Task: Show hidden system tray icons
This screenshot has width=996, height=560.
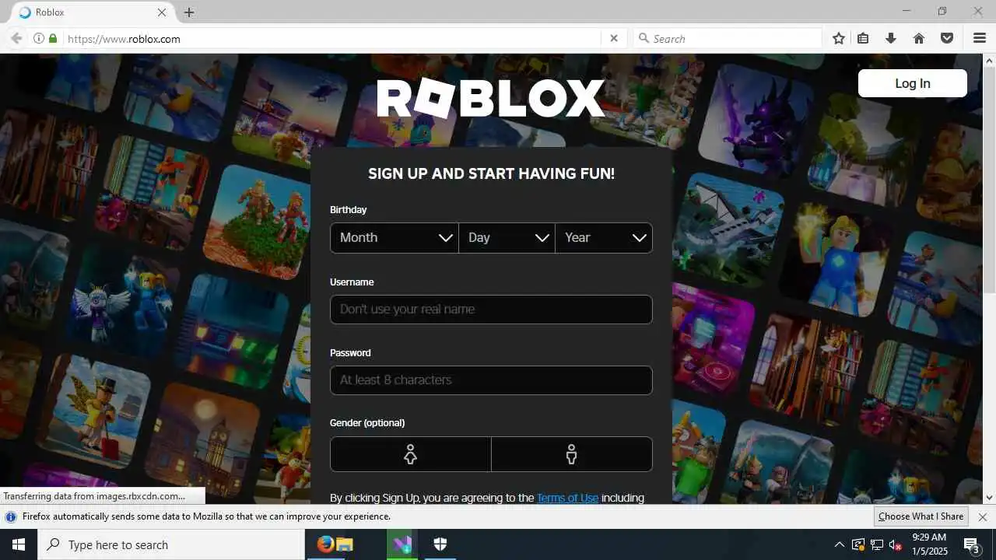Action: pyautogui.click(x=839, y=544)
